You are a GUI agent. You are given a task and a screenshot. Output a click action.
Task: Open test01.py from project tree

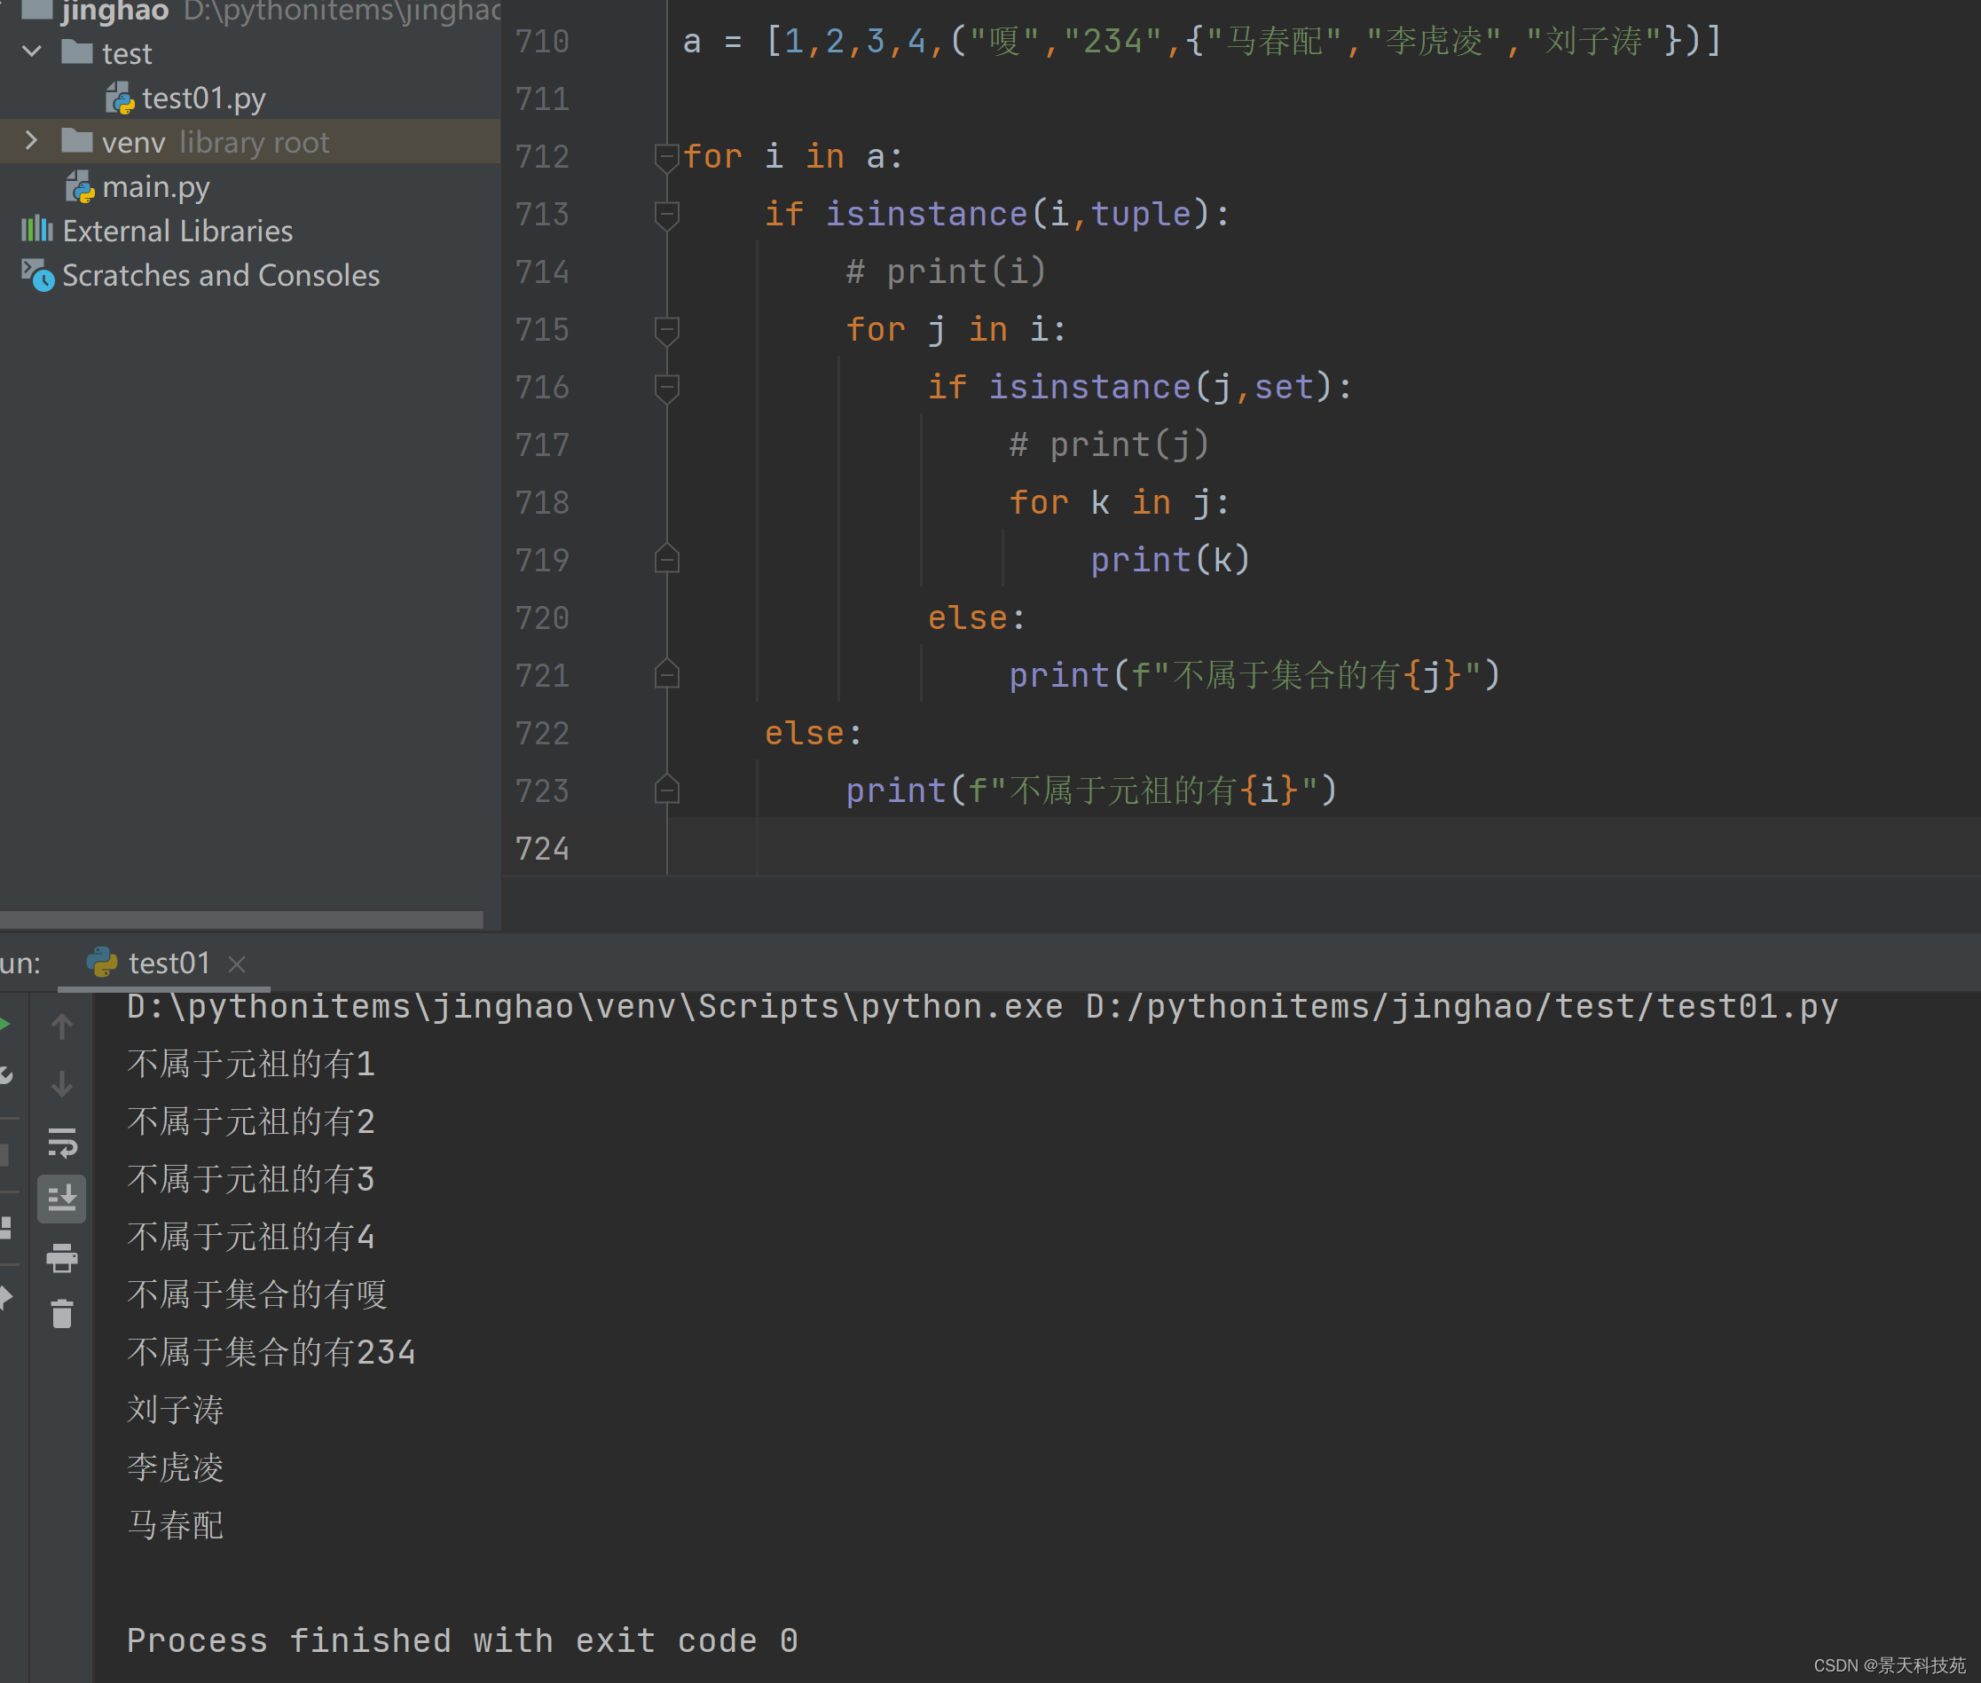coord(203,98)
